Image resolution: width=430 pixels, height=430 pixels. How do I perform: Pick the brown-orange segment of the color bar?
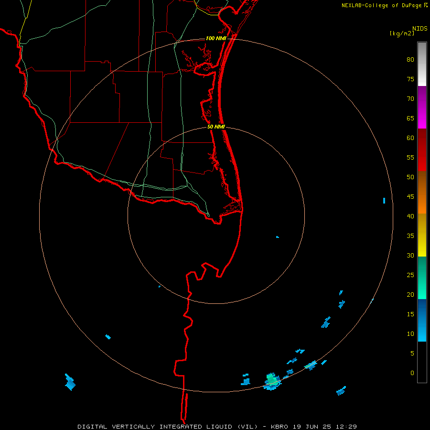click(422, 193)
